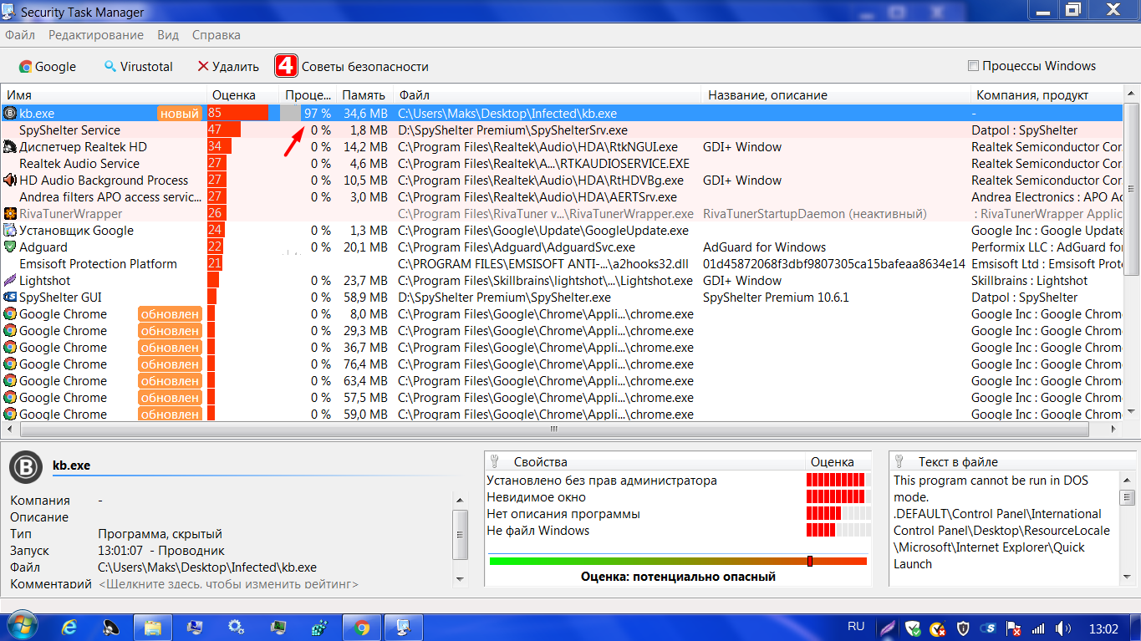Click the HD Audio Background Process speaker icon
Image resolution: width=1141 pixels, height=641 pixels.
pos(10,181)
